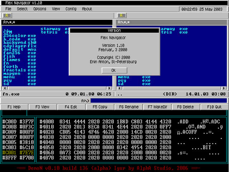Click the F5 Copy button
The image size is (229, 172).
100,107
